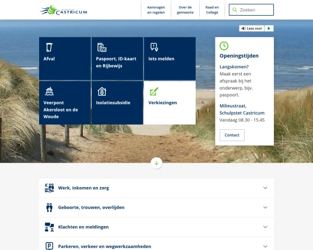Expand Geboorte, trouwen, overlijden chevron

(266, 207)
